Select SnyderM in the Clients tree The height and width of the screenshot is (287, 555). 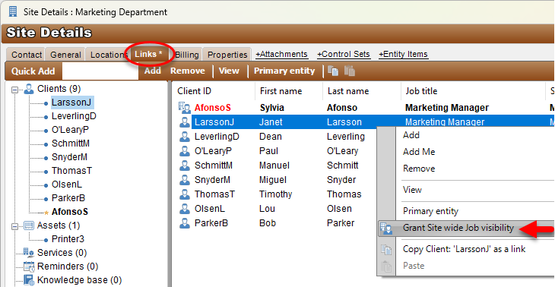coord(69,157)
